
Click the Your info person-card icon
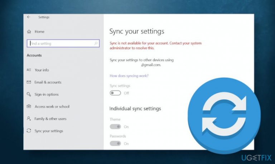click(29, 70)
